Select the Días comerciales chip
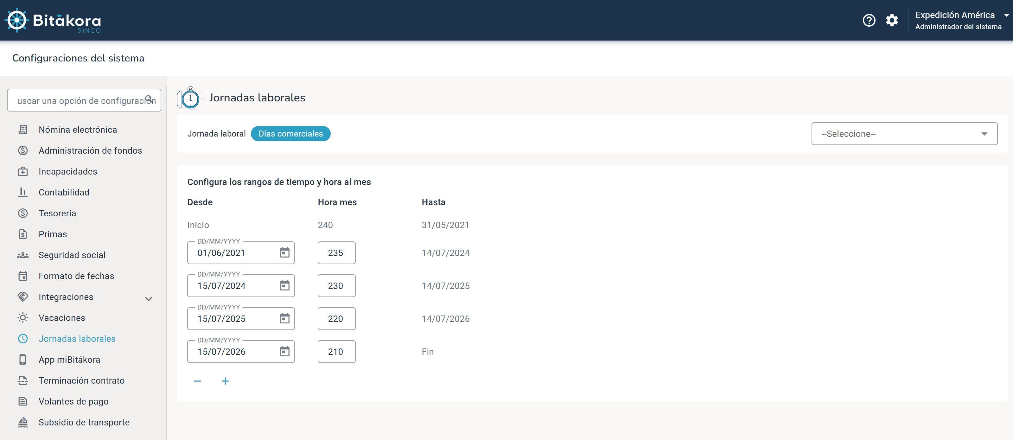 tap(290, 134)
